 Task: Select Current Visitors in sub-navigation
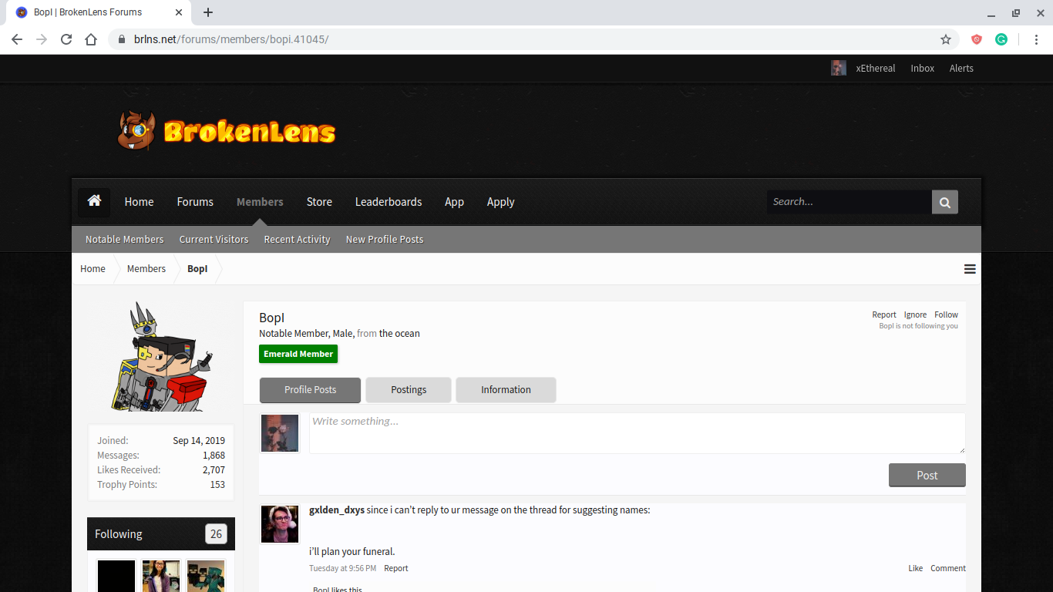click(x=214, y=240)
